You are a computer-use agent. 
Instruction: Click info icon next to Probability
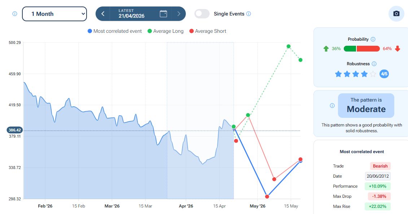(373, 39)
